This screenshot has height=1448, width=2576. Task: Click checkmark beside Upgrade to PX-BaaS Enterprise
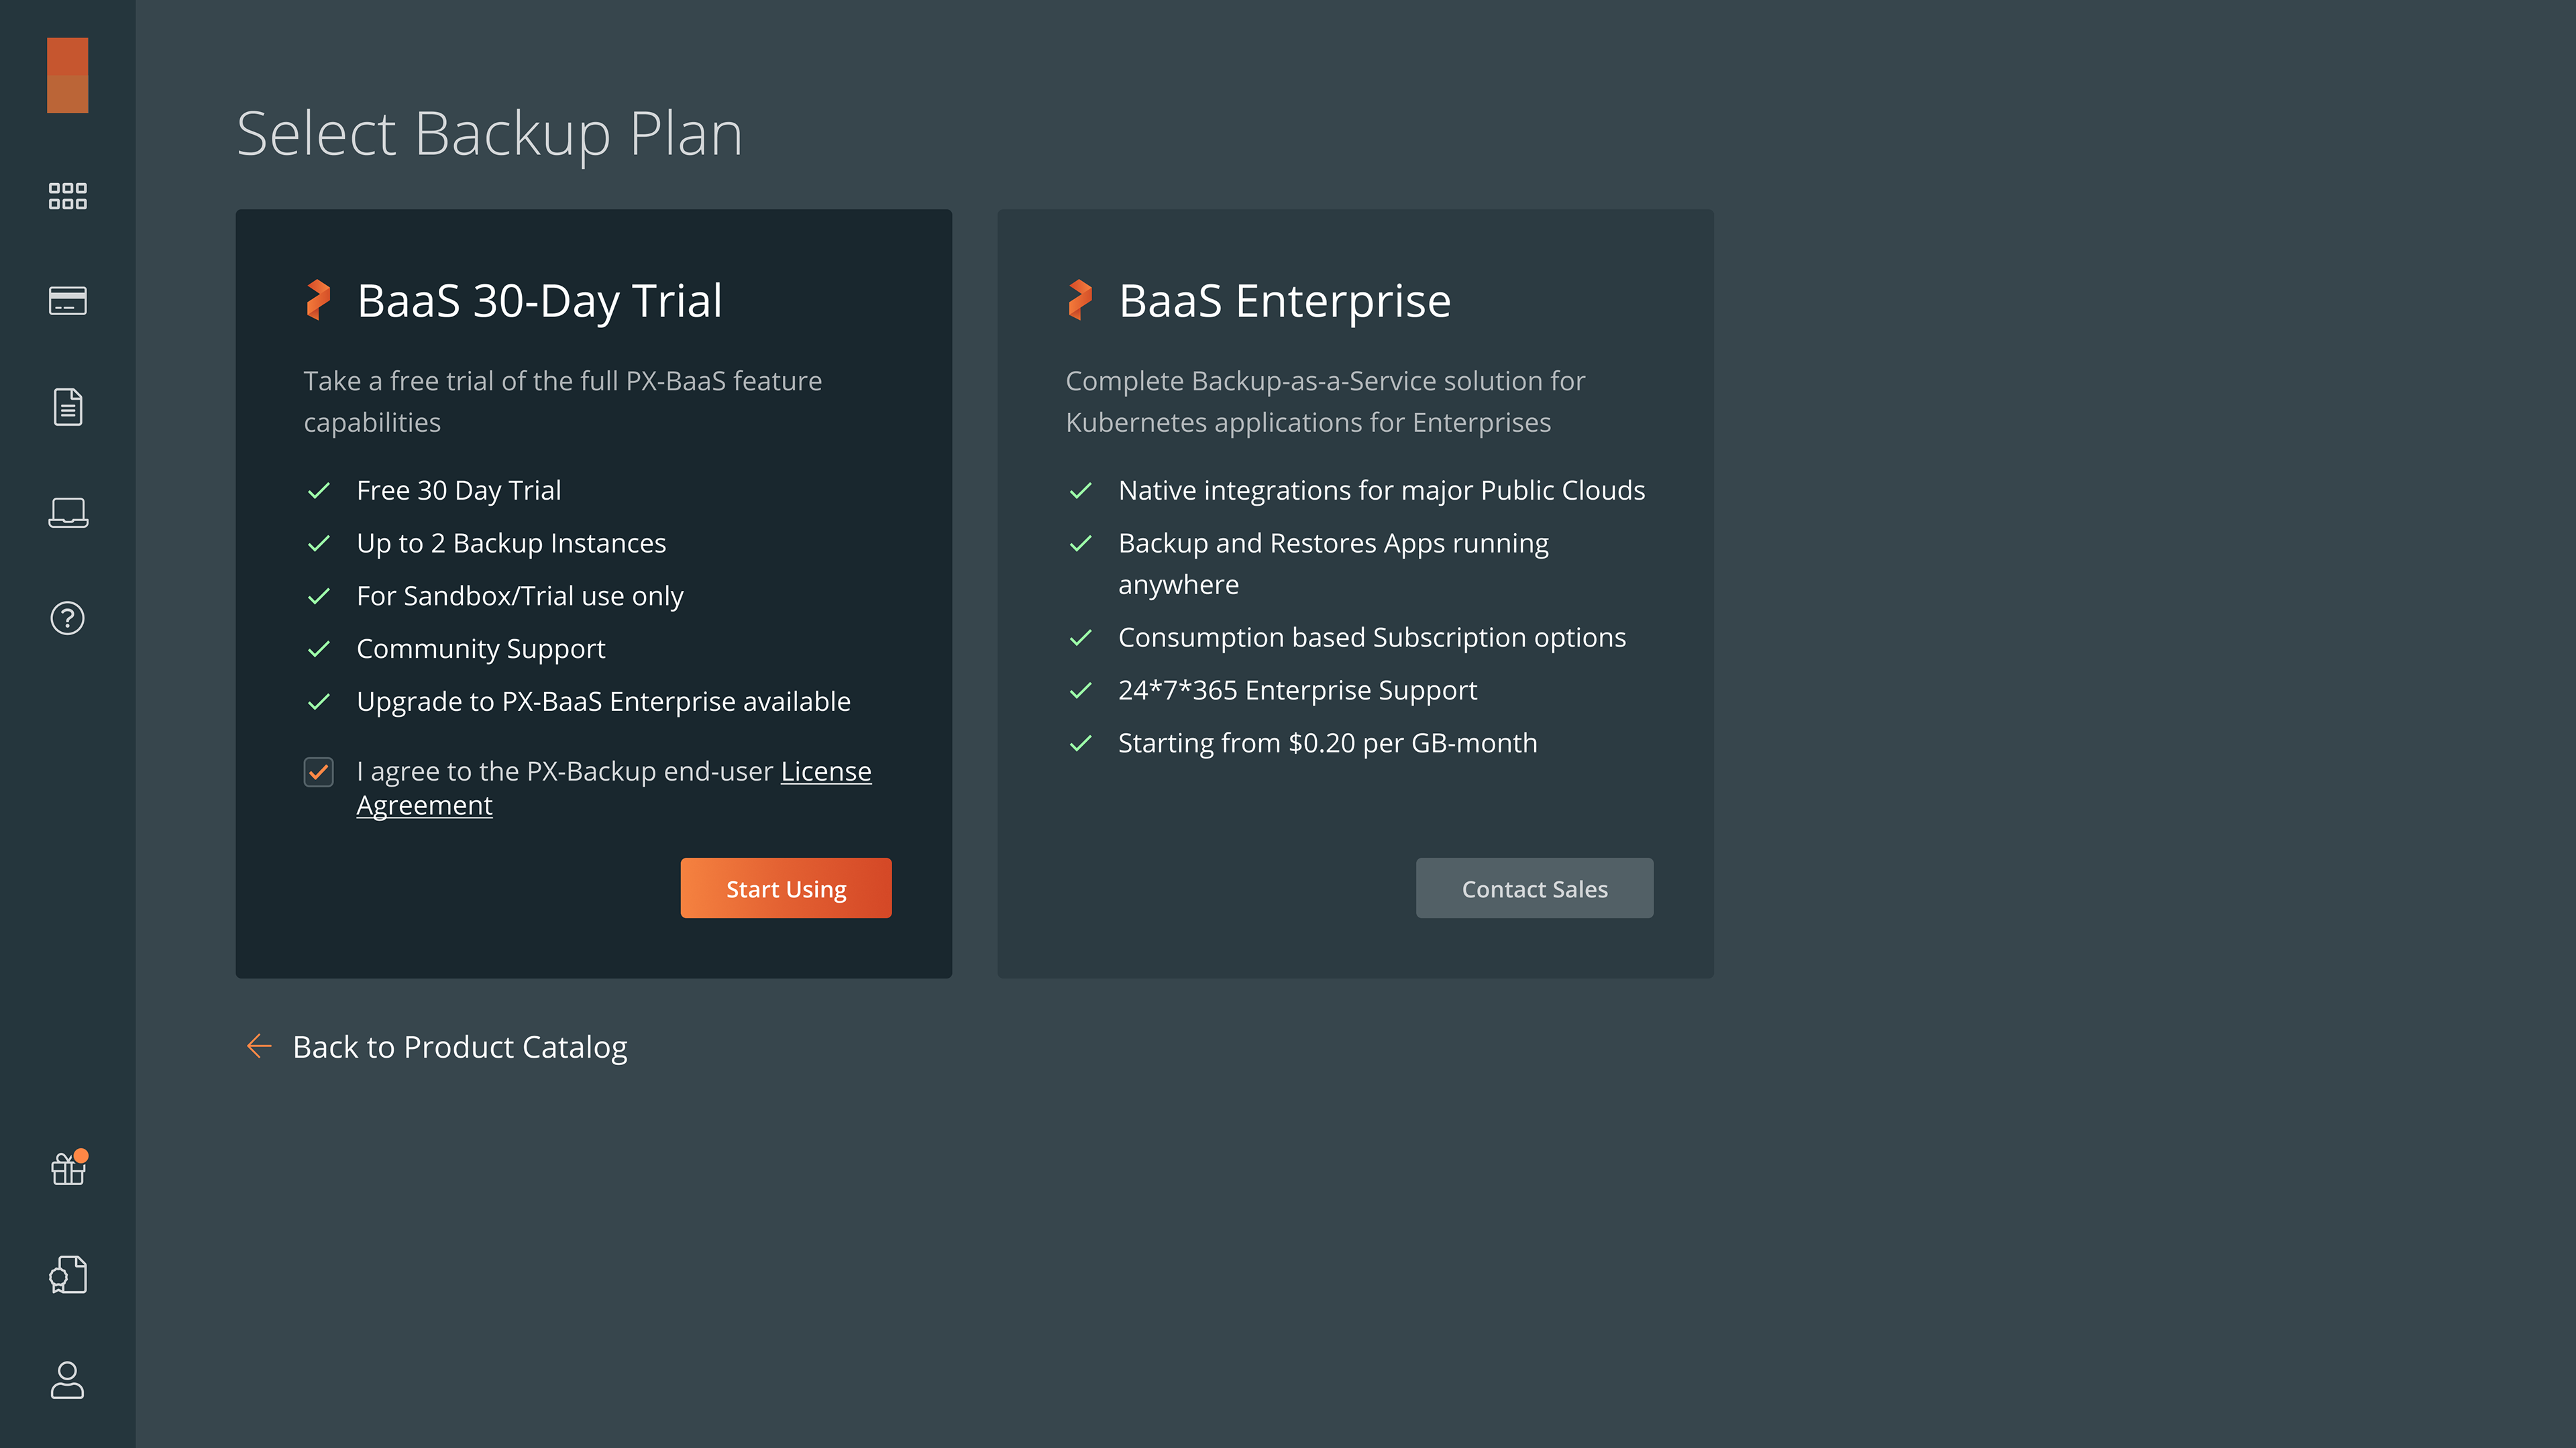319,702
